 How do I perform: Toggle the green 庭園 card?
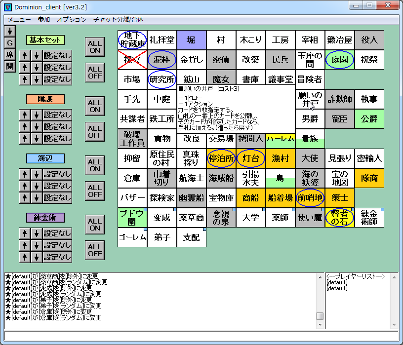click(x=339, y=60)
